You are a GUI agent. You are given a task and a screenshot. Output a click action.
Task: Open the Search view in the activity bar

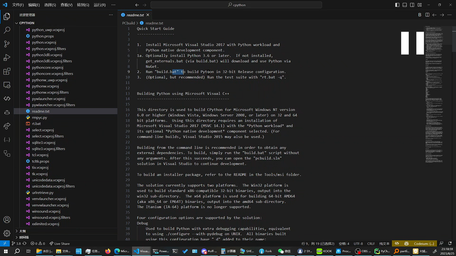tap(7, 30)
